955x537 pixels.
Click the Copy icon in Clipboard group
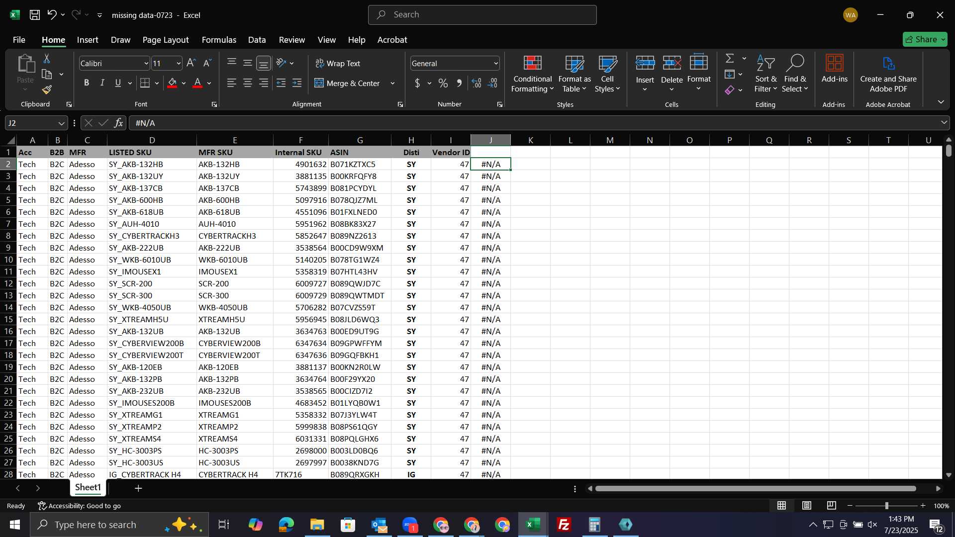tap(47, 74)
